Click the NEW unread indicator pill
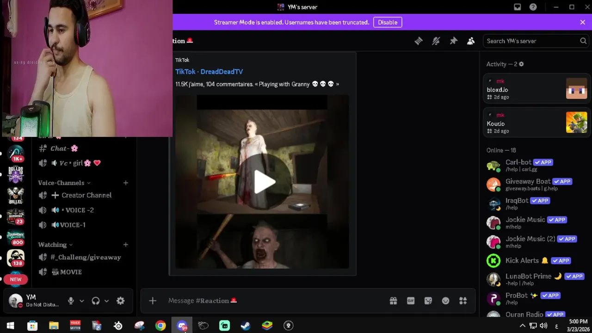The width and height of the screenshot is (592, 333). tap(16, 279)
